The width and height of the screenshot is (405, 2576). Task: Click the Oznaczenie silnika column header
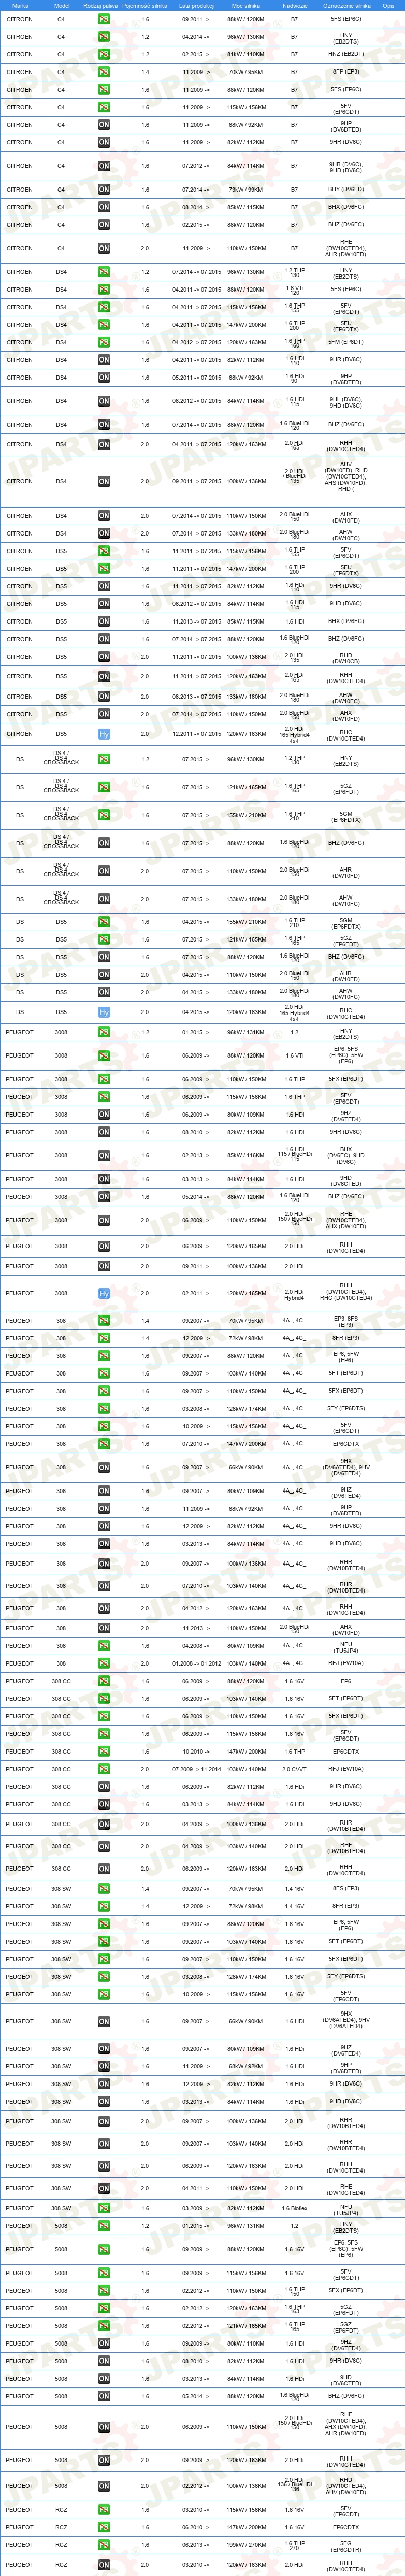pyautogui.click(x=346, y=5)
